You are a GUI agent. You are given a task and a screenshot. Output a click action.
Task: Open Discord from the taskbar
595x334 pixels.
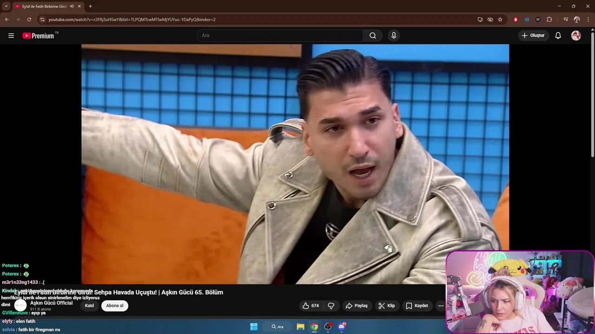pos(342,327)
